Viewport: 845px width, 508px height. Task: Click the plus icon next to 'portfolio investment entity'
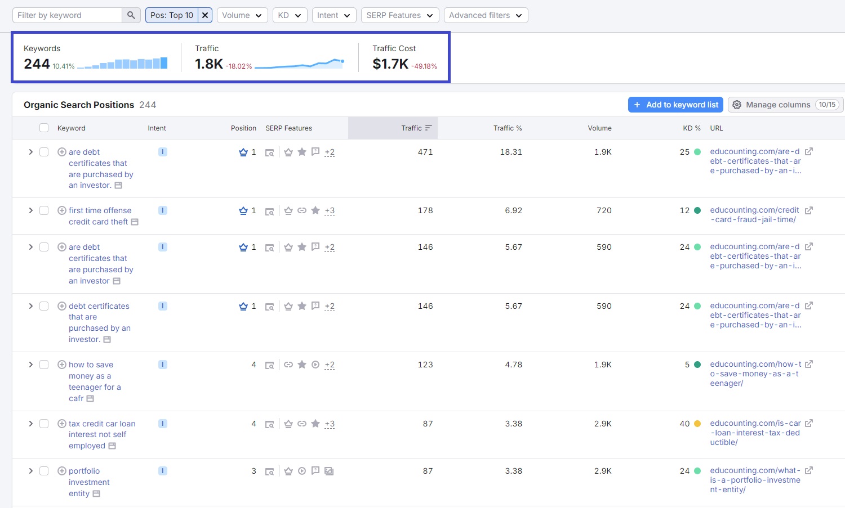click(x=62, y=471)
